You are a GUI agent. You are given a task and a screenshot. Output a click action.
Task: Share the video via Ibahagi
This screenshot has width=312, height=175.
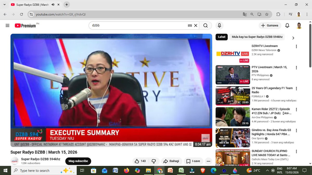tap(171, 161)
